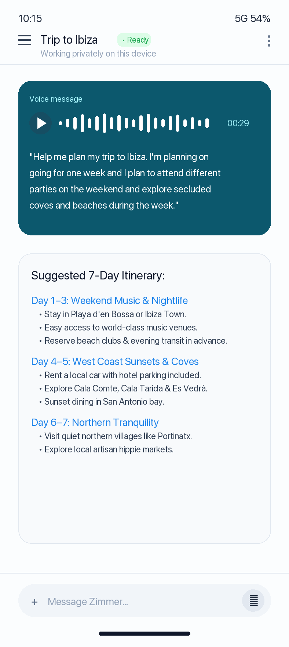This screenshot has width=289, height=647.
Task: Open Day 6–7: Northern Tranquility link
Action: point(95,422)
